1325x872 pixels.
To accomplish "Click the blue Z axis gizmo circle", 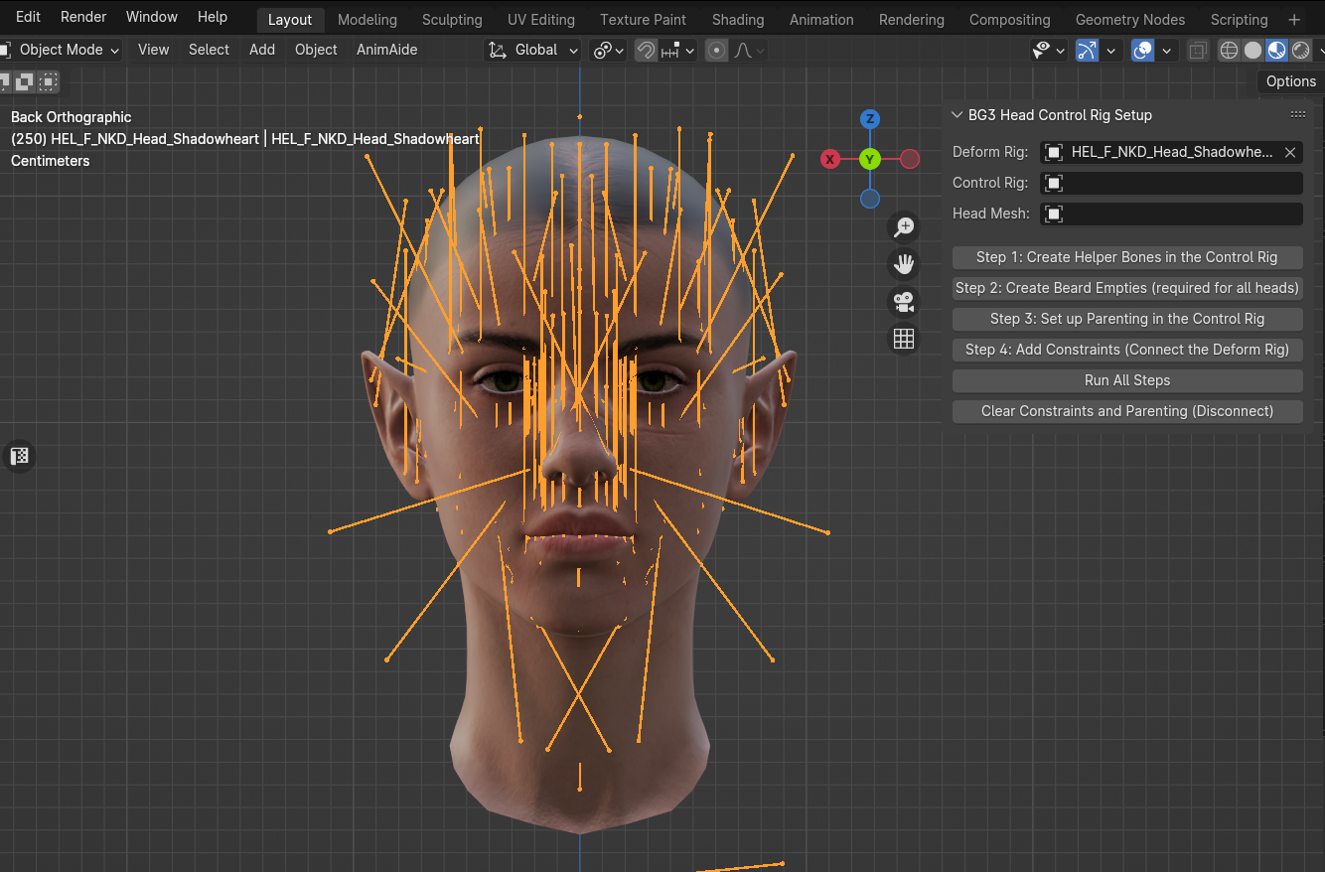I will tap(870, 119).
